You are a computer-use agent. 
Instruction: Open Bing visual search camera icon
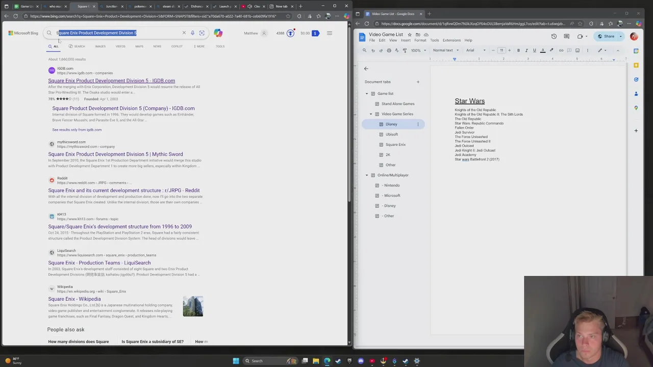coord(202,33)
